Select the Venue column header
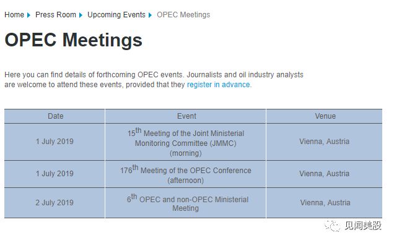This screenshot has height=243, width=394. point(325,116)
